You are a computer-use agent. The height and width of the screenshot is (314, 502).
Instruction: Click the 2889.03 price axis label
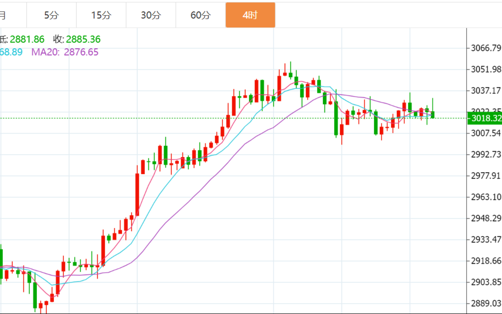click(486, 303)
